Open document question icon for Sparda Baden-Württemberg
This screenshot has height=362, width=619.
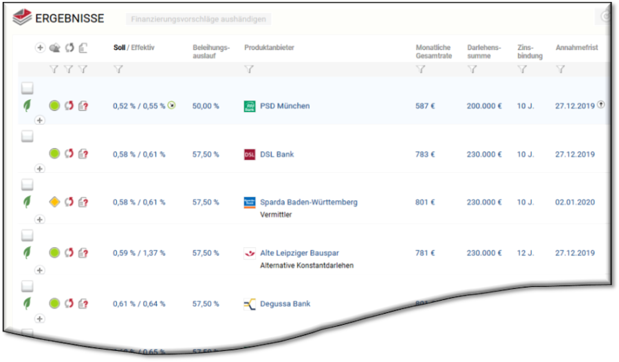tap(83, 202)
